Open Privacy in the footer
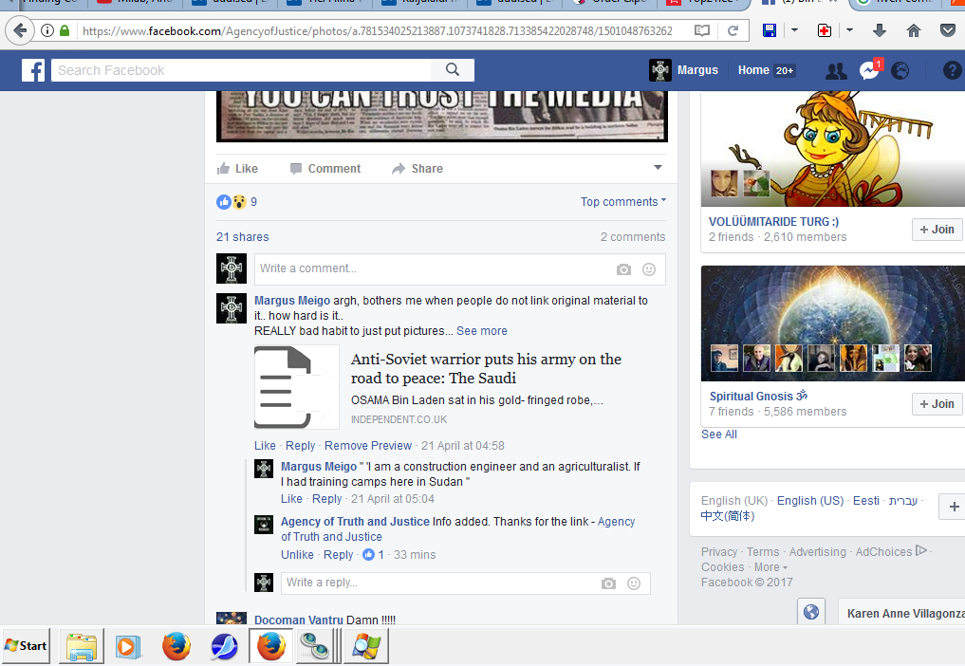This screenshot has height=666, width=965. click(719, 552)
